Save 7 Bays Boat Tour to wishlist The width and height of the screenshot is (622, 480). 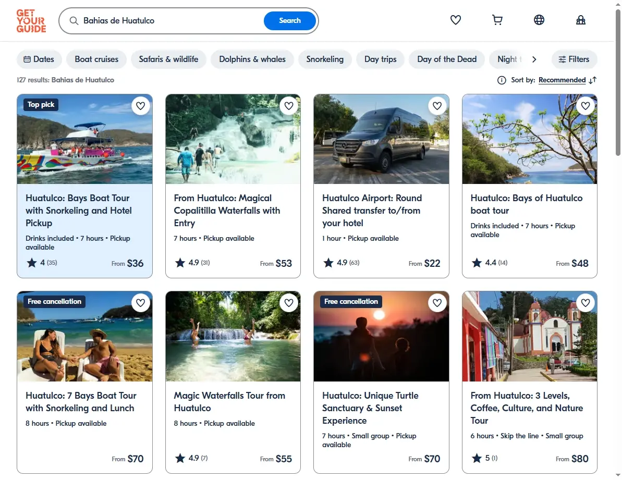(140, 303)
